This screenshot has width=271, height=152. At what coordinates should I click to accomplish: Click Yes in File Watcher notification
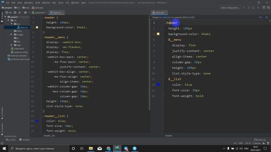[260, 17]
